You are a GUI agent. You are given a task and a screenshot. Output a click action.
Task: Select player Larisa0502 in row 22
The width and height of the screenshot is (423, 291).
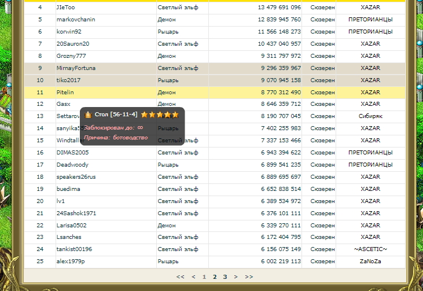[71, 226]
